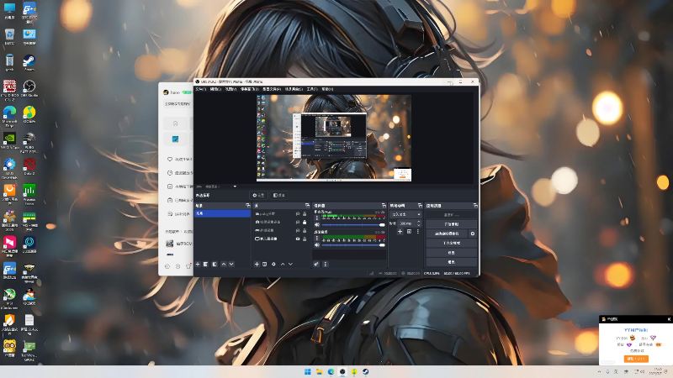Screen dimensions: 673x378
Task: Hide the monitor-icon display capture source
Action: pos(298,239)
